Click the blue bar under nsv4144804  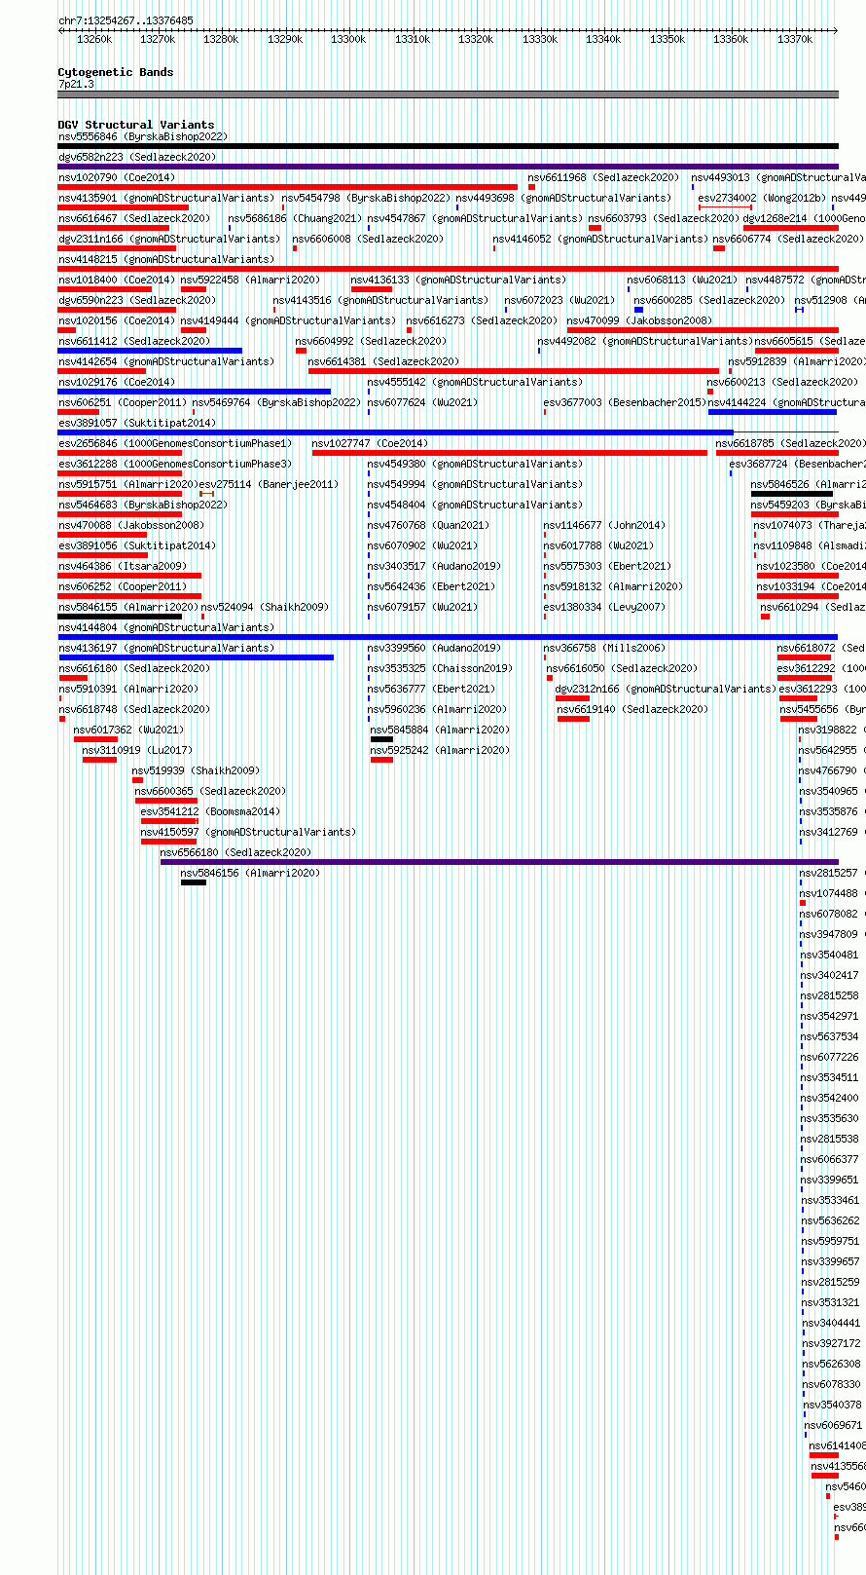pos(449,636)
